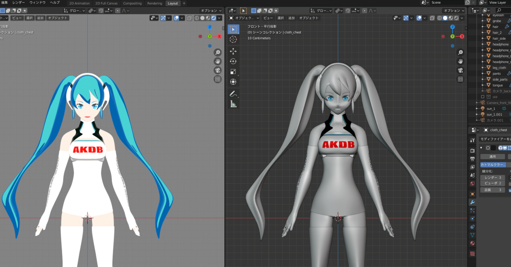The width and height of the screenshot is (511, 267).
Task: Enable wireframe shading in the left viewport
Action: [x=196, y=18]
